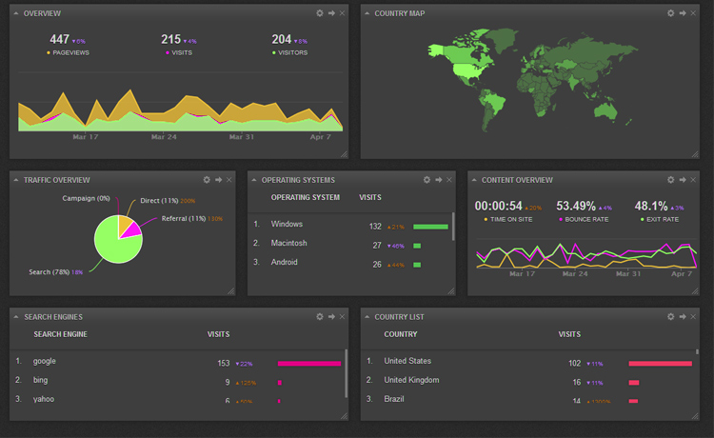Screen dimensions: 714x438
Task: Open Country List widget settings gear
Action: (x=671, y=316)
